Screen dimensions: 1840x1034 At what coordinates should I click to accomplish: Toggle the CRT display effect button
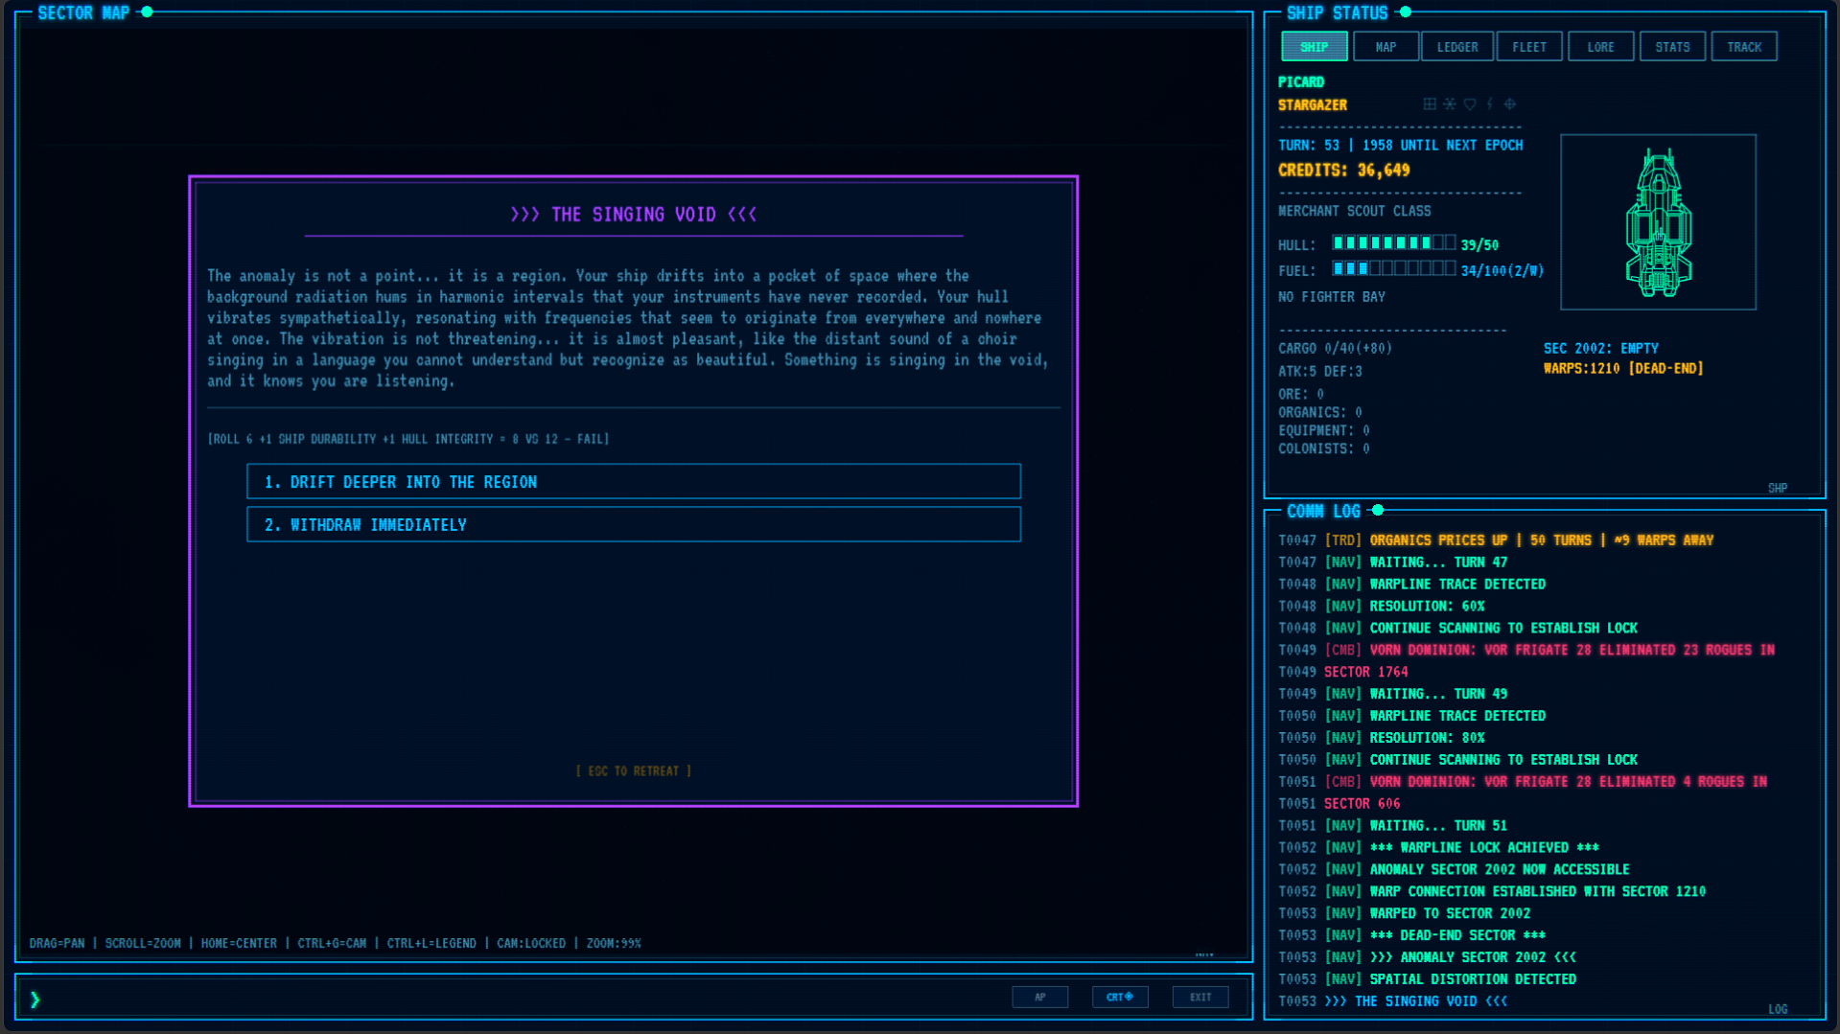[1119, 998]
